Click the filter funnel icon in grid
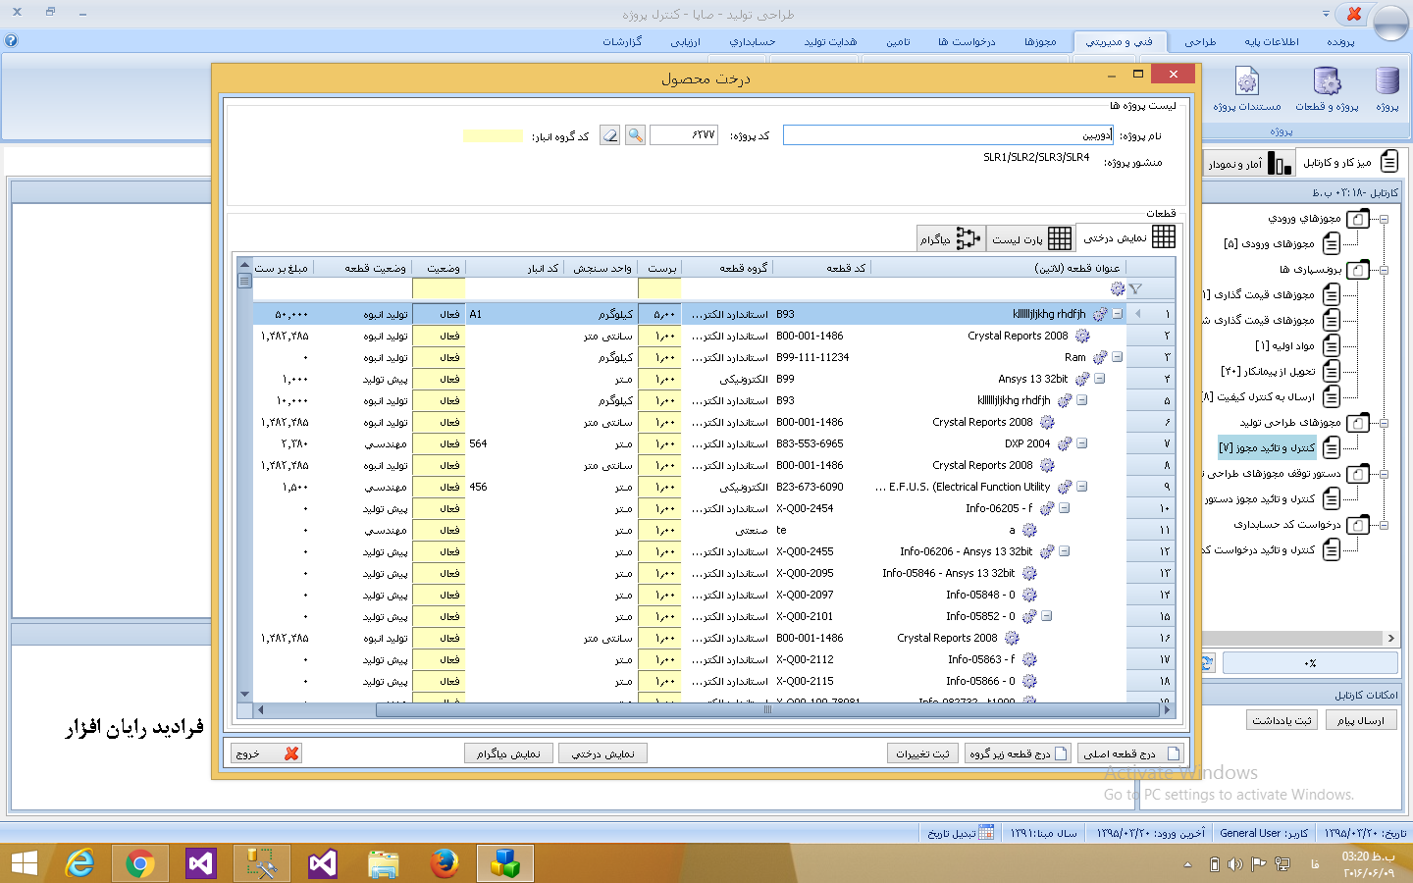Screen dimensions: 1413x883 pos(1135,288)
